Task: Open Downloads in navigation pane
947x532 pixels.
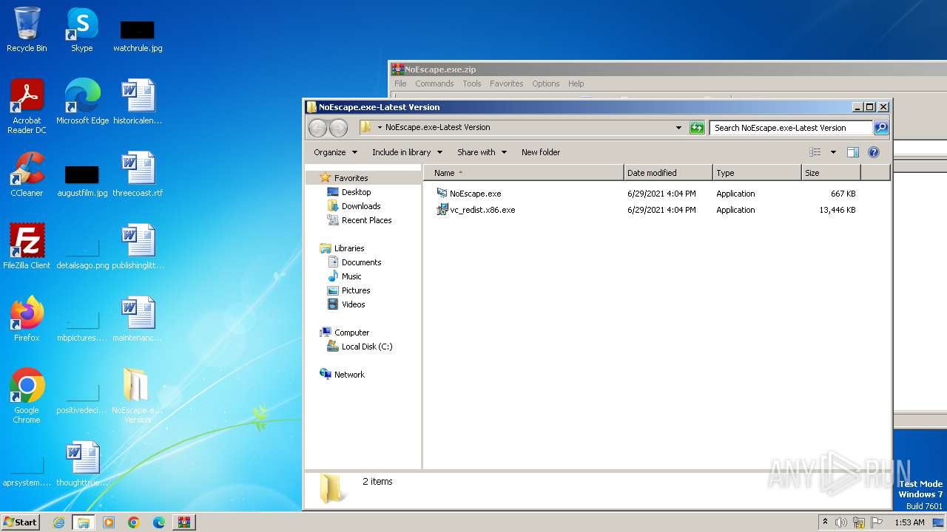Action: pyautogui.click(x=360, y=206)
